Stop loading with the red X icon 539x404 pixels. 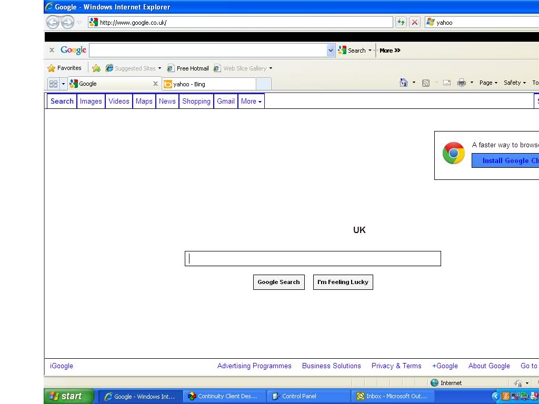click(415, 22)
